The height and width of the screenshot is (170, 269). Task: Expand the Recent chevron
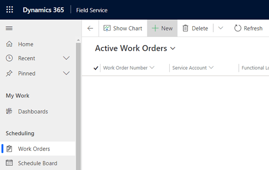pos(66,58)
